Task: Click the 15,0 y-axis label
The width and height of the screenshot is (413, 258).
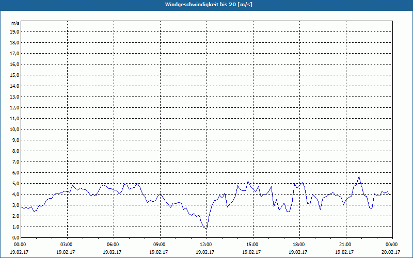Action: pyautogui.click(x=15, y=75)
